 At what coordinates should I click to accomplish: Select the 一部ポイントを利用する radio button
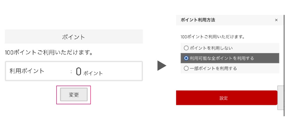click(186, 68)
